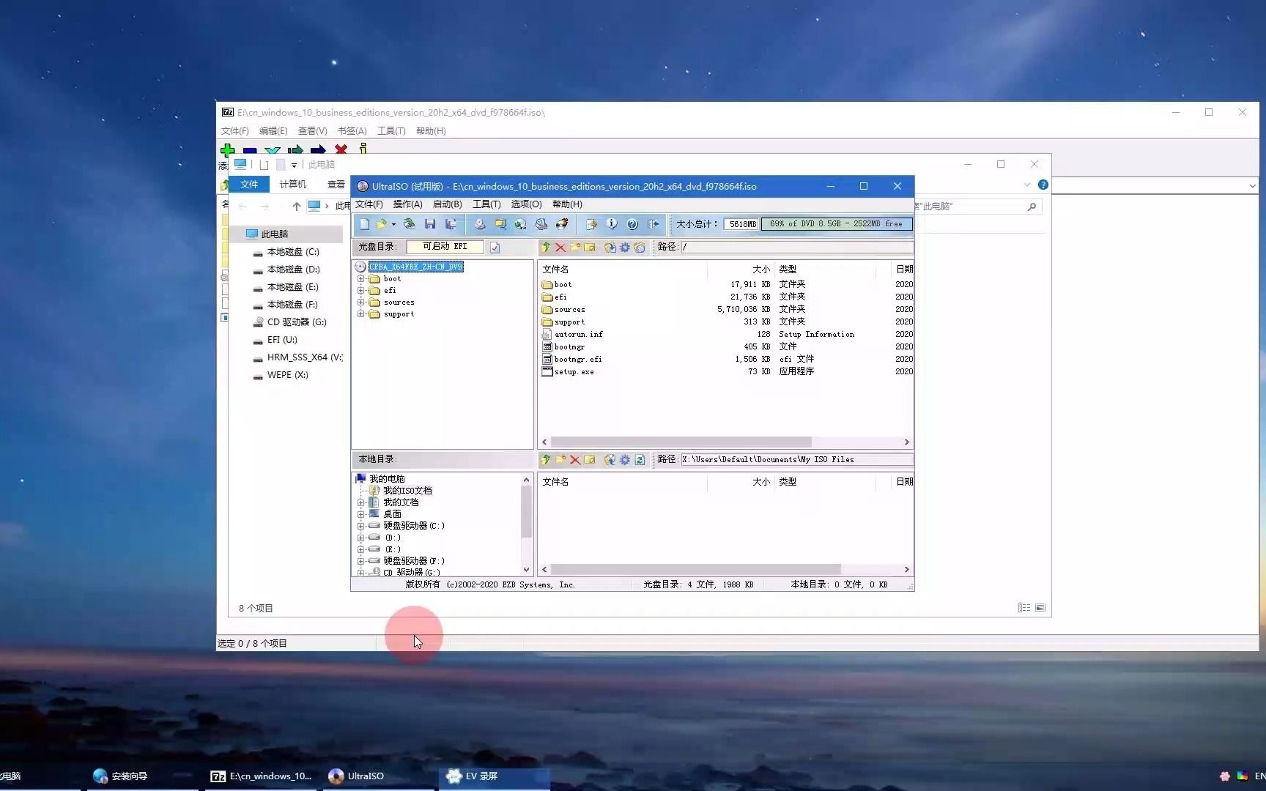Click gear icon in local directory toolbar
The height and width of the screenshot is (791, 1266).
(x=625, y=460)
